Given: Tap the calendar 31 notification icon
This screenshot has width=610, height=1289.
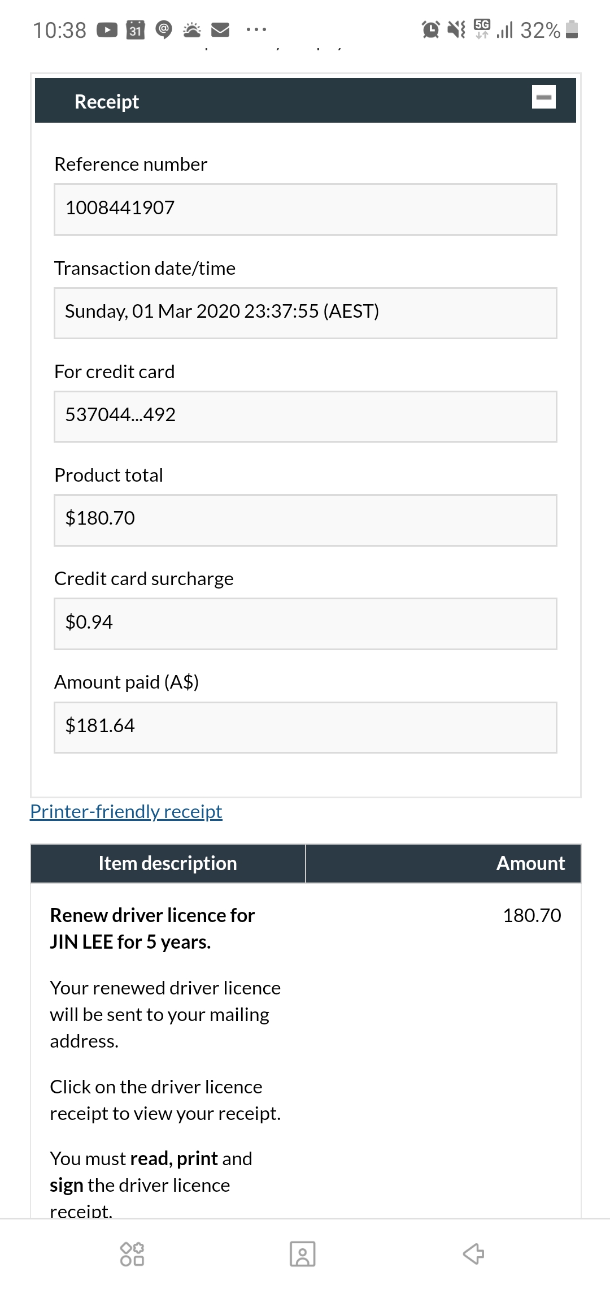Looking at the screenshot, I should (136, 29).
